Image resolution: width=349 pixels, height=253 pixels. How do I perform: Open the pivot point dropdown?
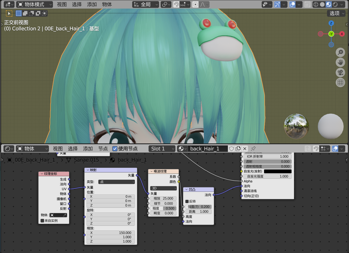166,4
